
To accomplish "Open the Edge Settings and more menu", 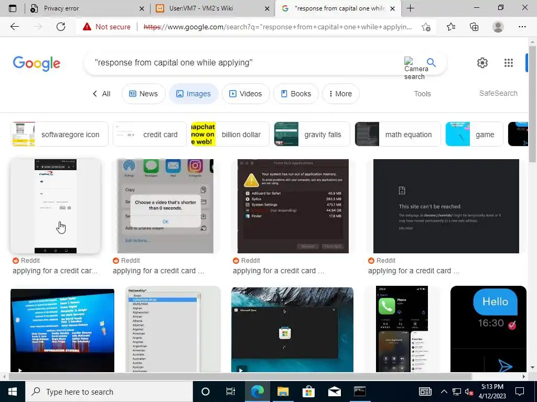I will click(x=522, y=27).
